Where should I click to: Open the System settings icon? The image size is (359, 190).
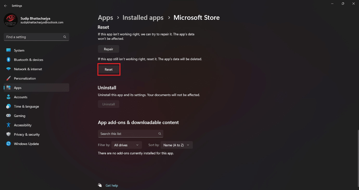tap(9, 50)
